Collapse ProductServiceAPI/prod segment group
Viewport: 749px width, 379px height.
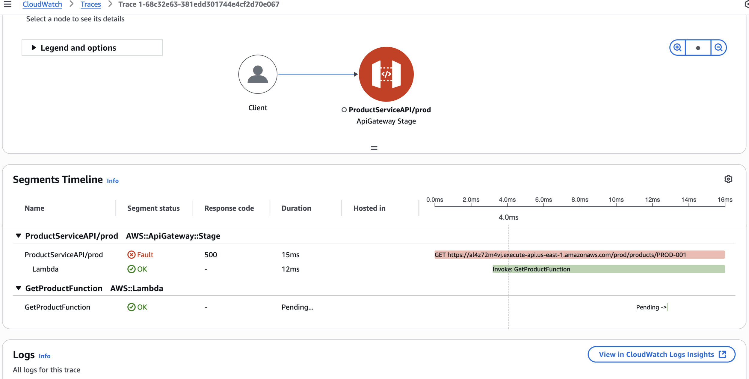pyautogui.click(x=19, y=236)
